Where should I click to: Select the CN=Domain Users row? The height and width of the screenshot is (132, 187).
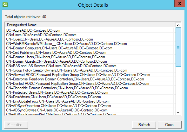pos(90,57)
